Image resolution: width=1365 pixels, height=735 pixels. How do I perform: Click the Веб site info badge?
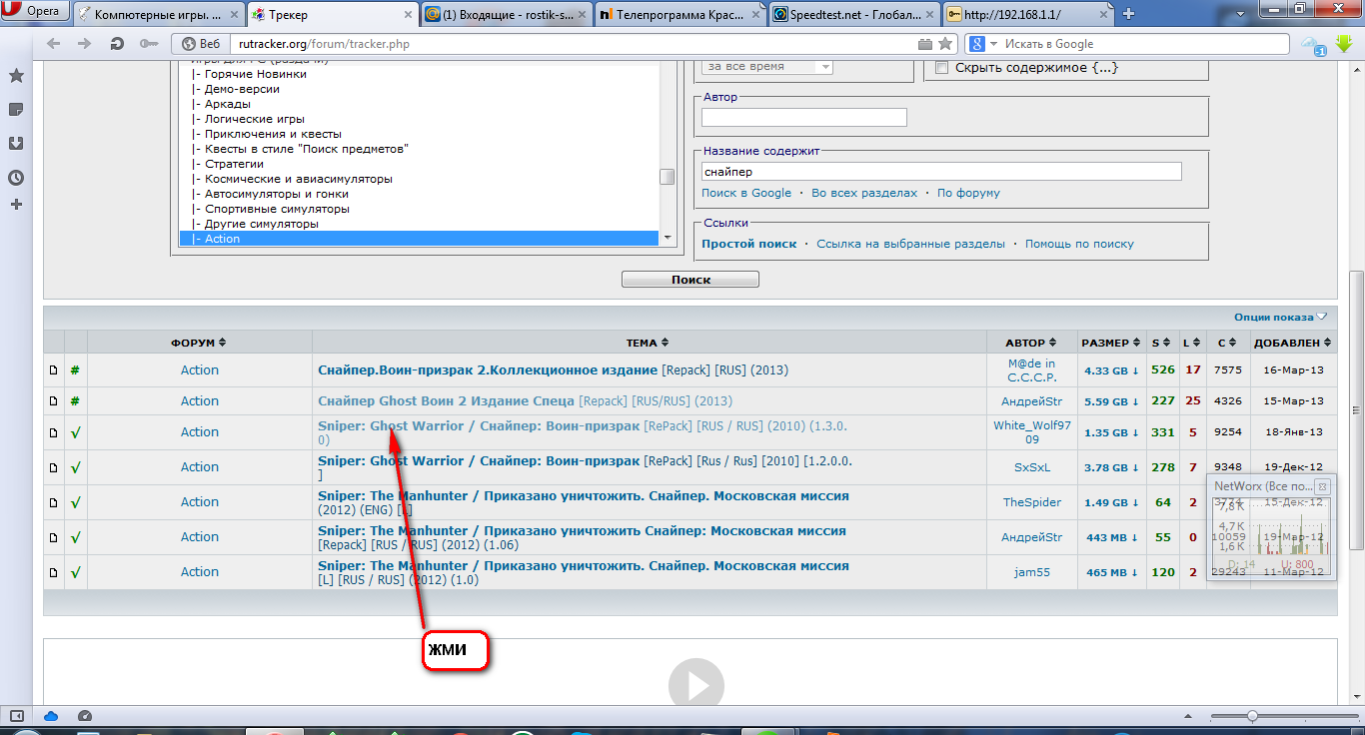click(x=203, y=44)
